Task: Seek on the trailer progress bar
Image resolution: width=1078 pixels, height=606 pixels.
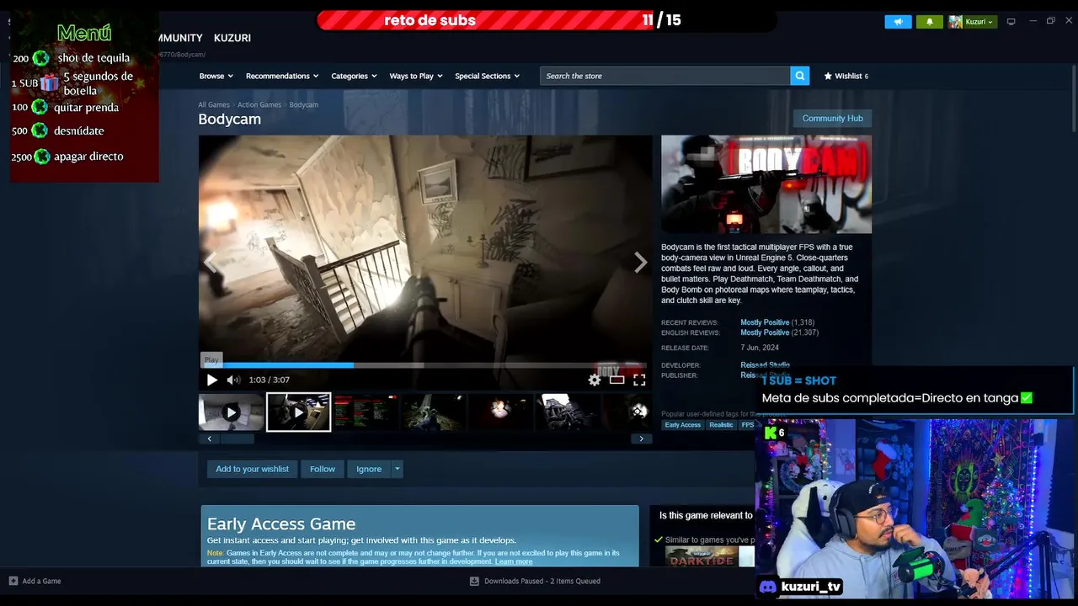Action: (424, 365)
